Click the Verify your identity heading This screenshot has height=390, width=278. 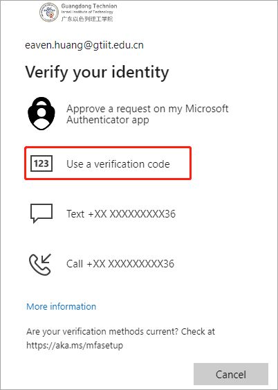(97, 73)
